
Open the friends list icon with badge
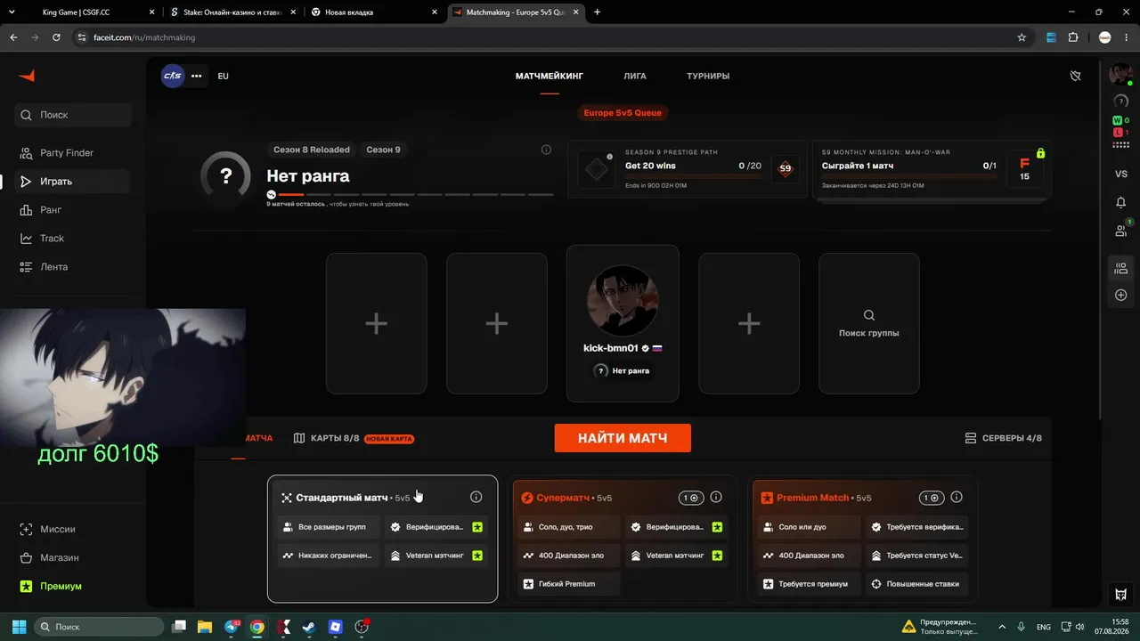coord(1121,231)
